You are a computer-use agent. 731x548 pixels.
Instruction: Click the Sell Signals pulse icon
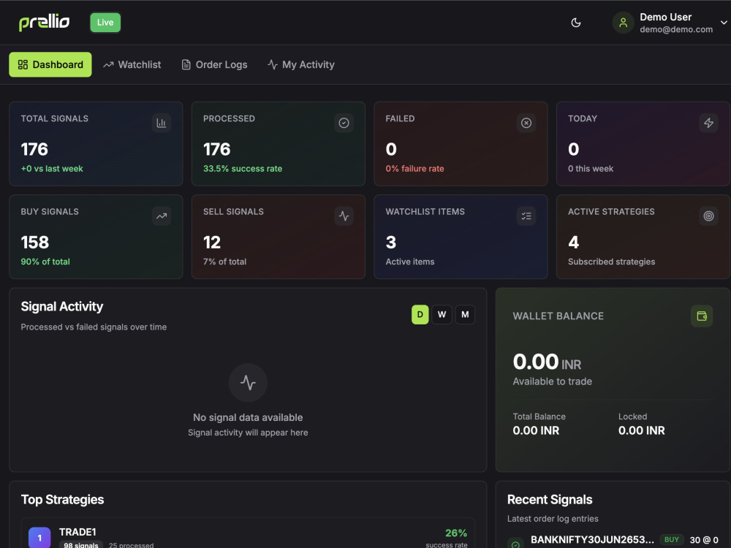pos(344,216)
